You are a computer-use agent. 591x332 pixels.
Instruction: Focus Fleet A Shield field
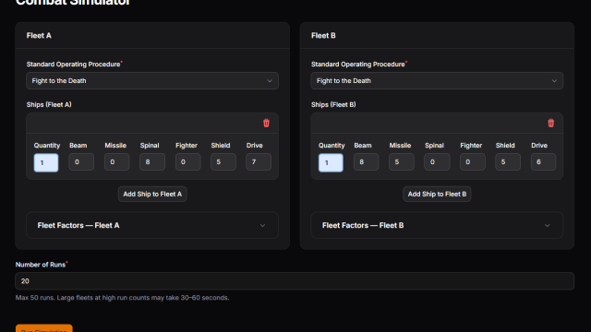pos(223,162)
